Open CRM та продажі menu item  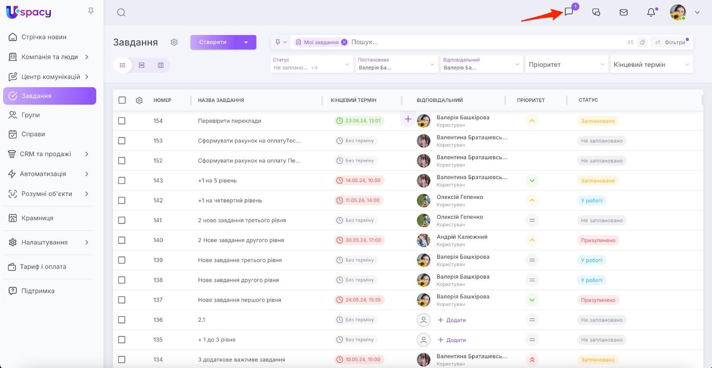(x=49, y=154)
